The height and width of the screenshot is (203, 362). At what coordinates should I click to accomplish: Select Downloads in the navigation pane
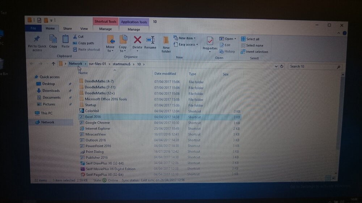(x=48, y=91)
